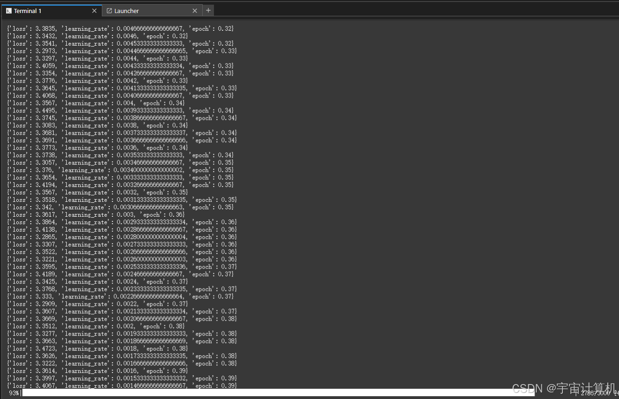Click the launcher icon on Launcher tab

(109, 11)
